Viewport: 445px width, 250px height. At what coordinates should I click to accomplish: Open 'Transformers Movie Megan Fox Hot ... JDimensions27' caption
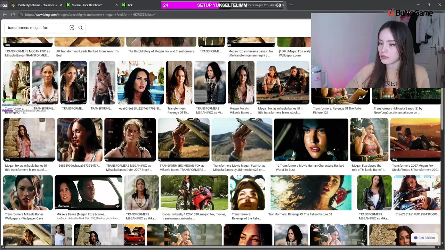[239, 168]
